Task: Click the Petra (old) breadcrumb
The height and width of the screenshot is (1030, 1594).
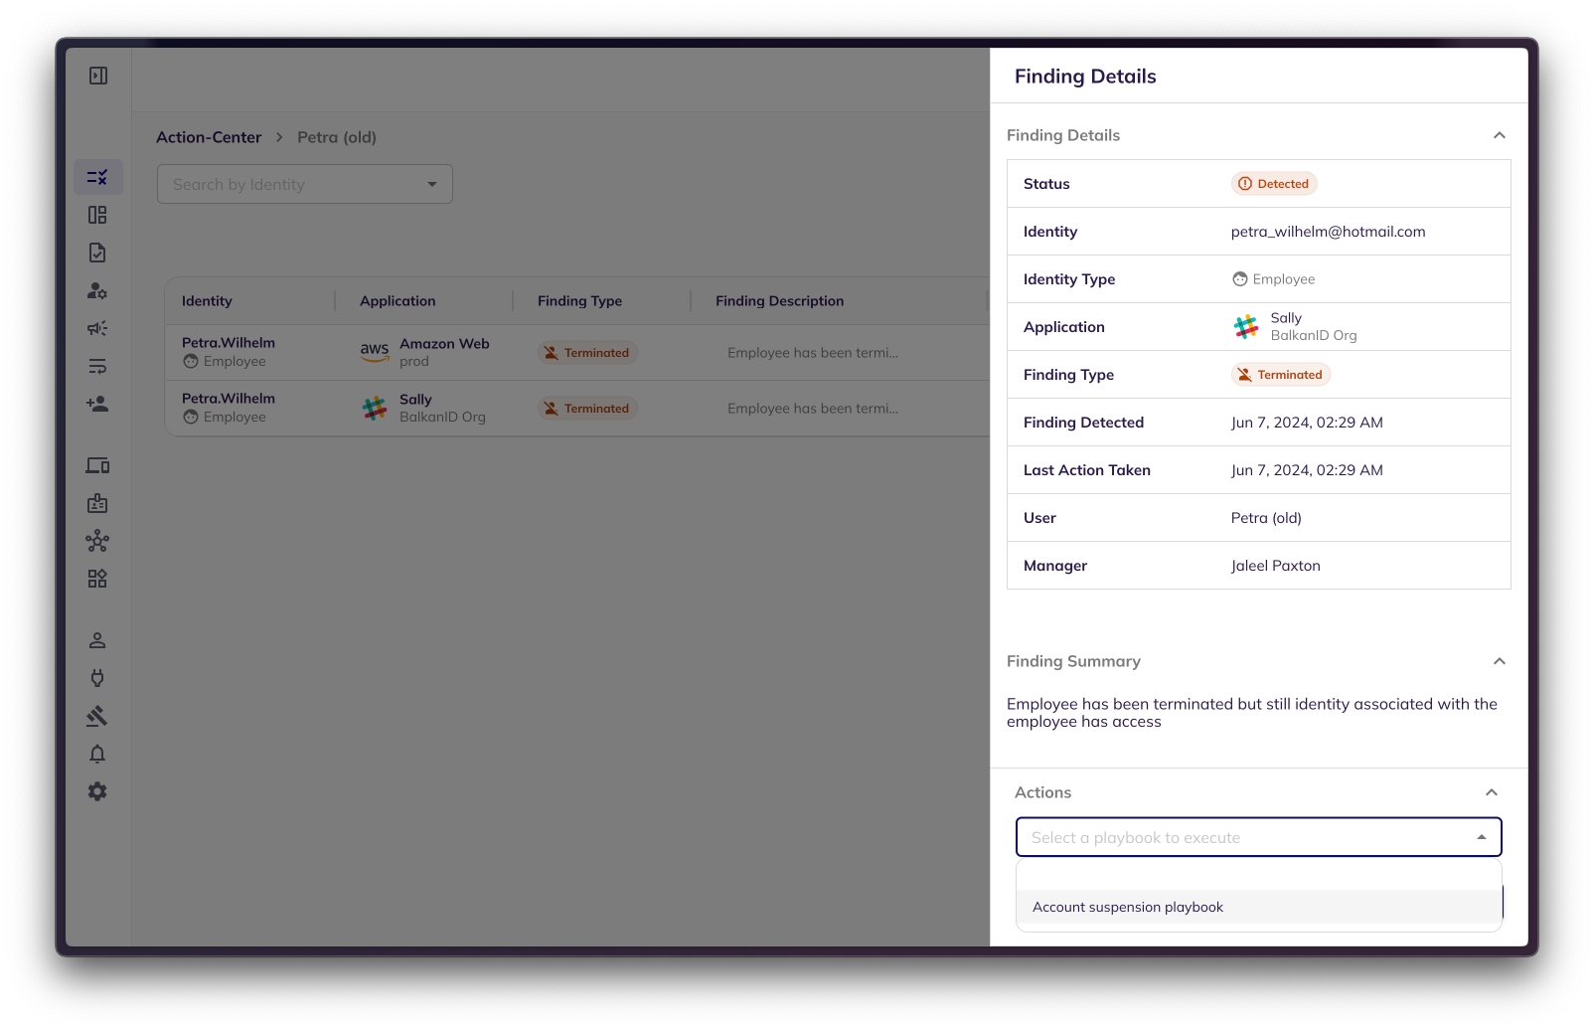Action: [337, 137]
